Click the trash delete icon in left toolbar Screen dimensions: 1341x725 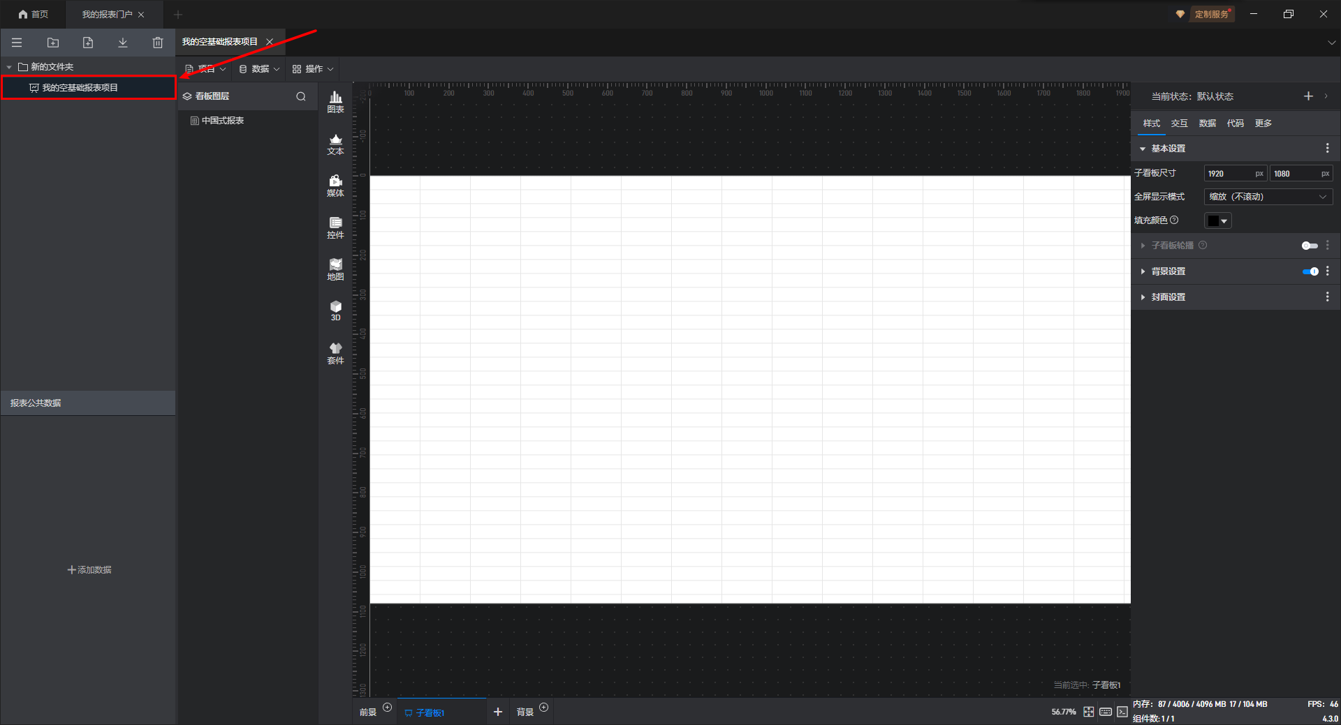[x=158, y=43]
